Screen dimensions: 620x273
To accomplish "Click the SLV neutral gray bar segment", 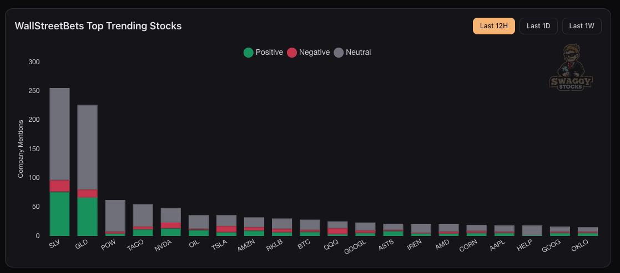I will pos(59,133).
